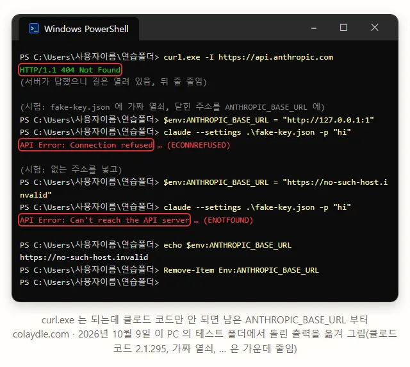Screen dimensions: 410x367
Task: Click the (ENOTFOUND) error code
Action: 228,220
